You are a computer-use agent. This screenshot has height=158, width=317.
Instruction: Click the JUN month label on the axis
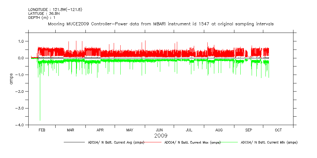coord(160,130)
